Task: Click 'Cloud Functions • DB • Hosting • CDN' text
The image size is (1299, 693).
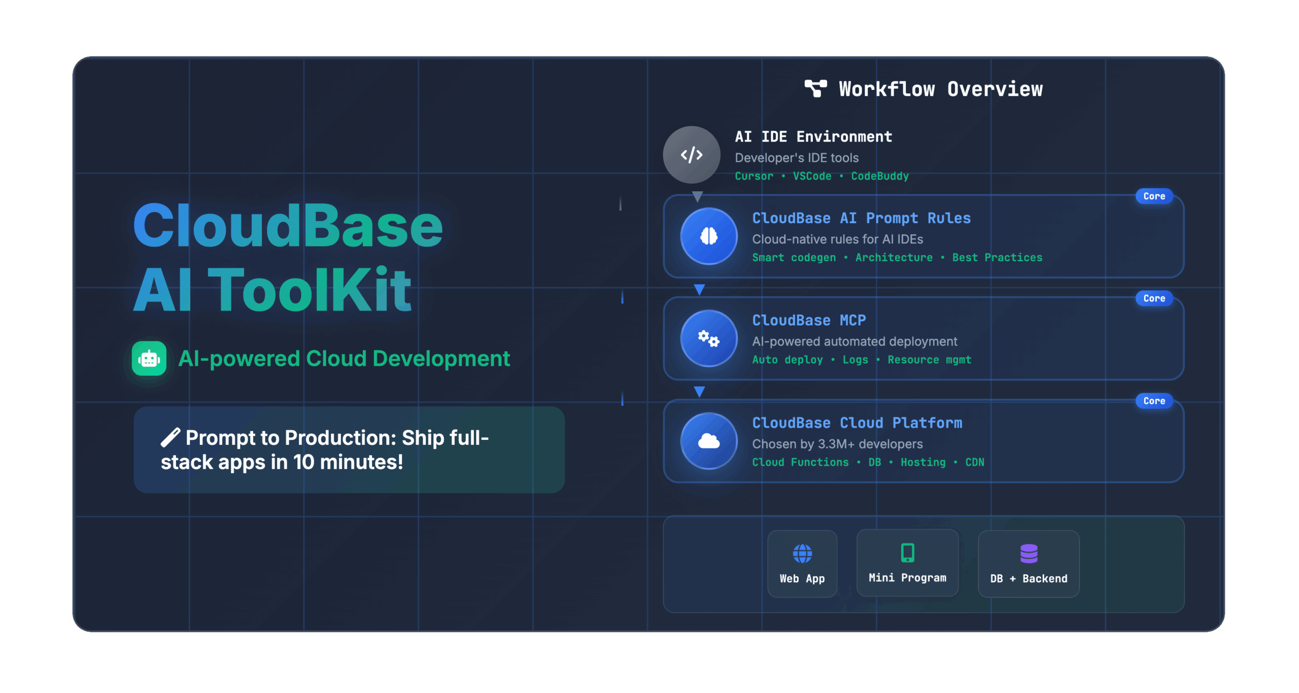Action: coord(868,462)
